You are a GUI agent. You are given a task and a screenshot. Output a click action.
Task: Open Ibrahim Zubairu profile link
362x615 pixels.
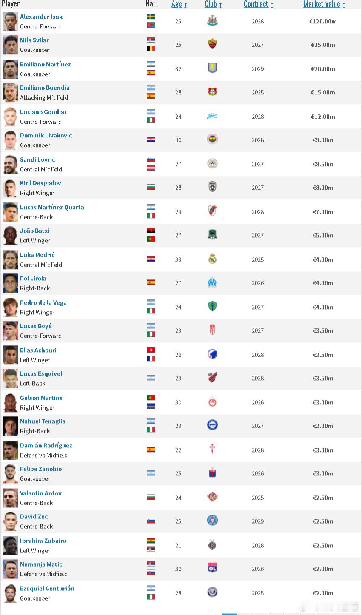click(43, 541)
